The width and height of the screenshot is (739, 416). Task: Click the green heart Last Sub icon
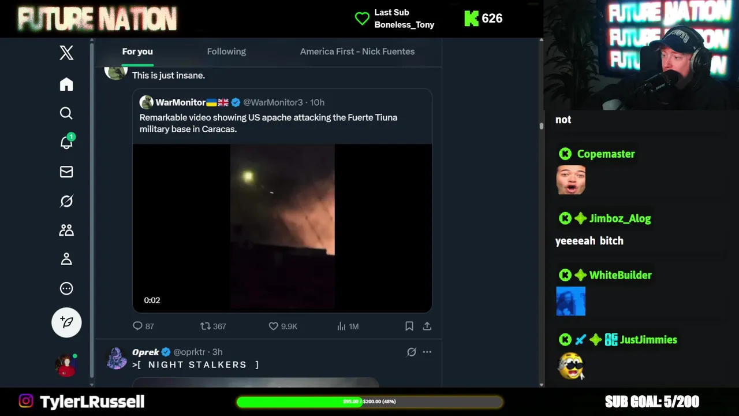pyautogui.click(x=362, y=18)
